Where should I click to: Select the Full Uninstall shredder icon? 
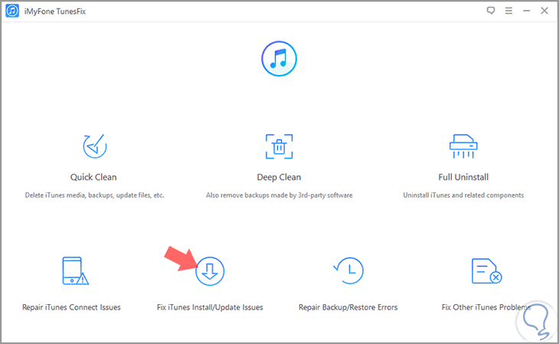tap(463, 146)
